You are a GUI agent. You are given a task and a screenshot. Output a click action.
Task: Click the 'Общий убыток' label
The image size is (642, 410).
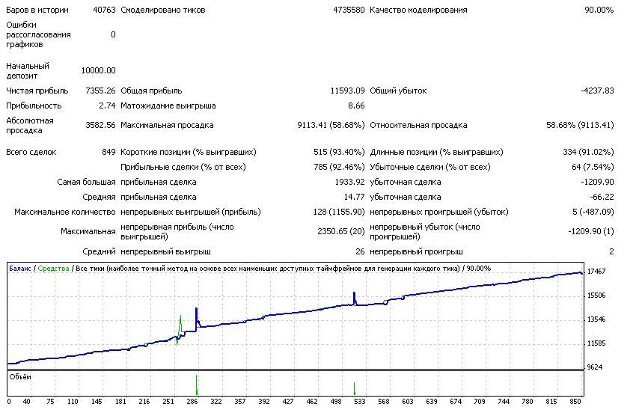point(398,91)
